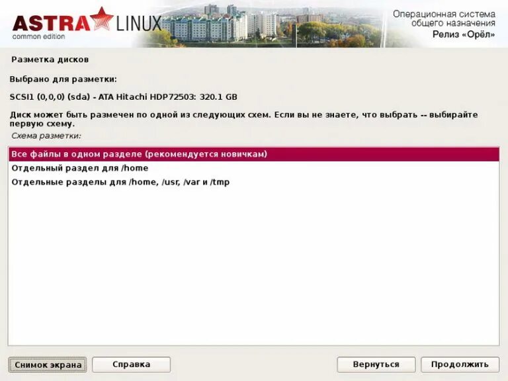The width and height of the screenshot is (508, 381).
Task: Click the 'Схема разметки:' label
Action: [46, 136]
